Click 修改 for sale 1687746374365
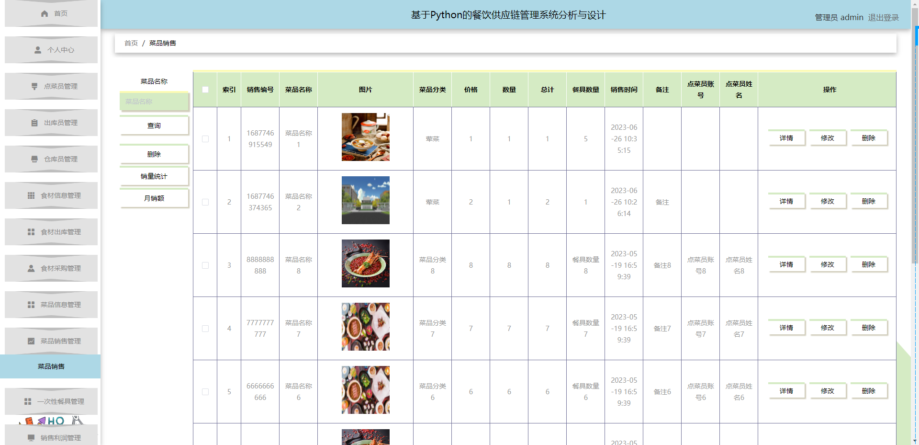The image size is (919, 445). 828,201
